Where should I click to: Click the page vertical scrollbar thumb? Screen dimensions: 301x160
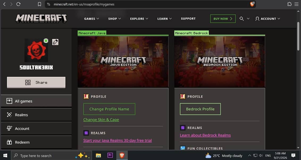point(298,36)
